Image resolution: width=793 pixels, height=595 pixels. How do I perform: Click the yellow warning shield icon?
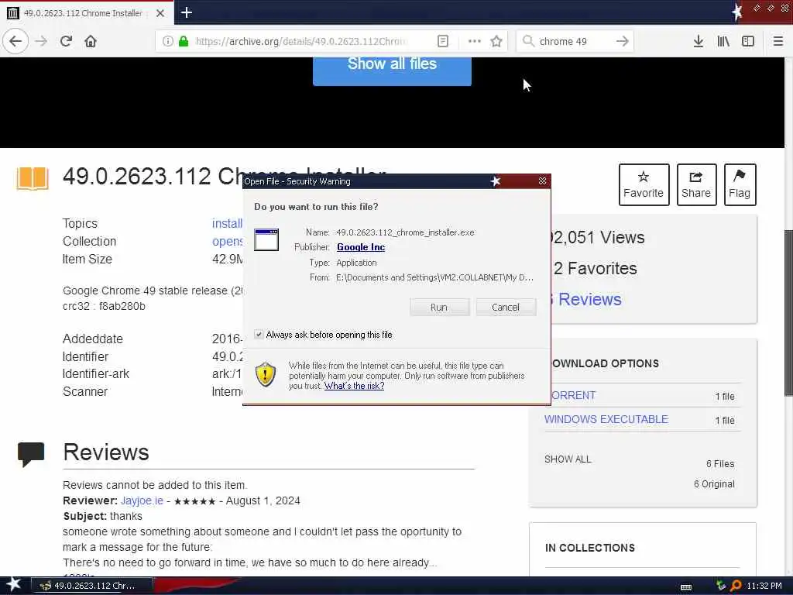pyautogui.click(x=265, y=375)
